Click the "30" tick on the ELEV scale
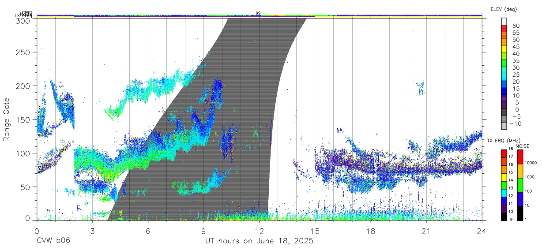 tap(516, 68)
